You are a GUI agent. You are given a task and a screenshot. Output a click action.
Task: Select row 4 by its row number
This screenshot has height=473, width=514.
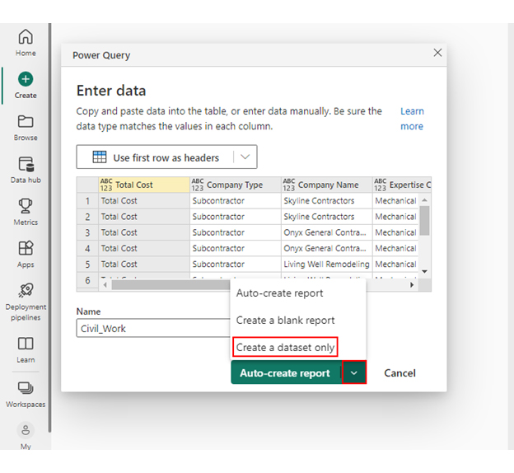(87, 248)
